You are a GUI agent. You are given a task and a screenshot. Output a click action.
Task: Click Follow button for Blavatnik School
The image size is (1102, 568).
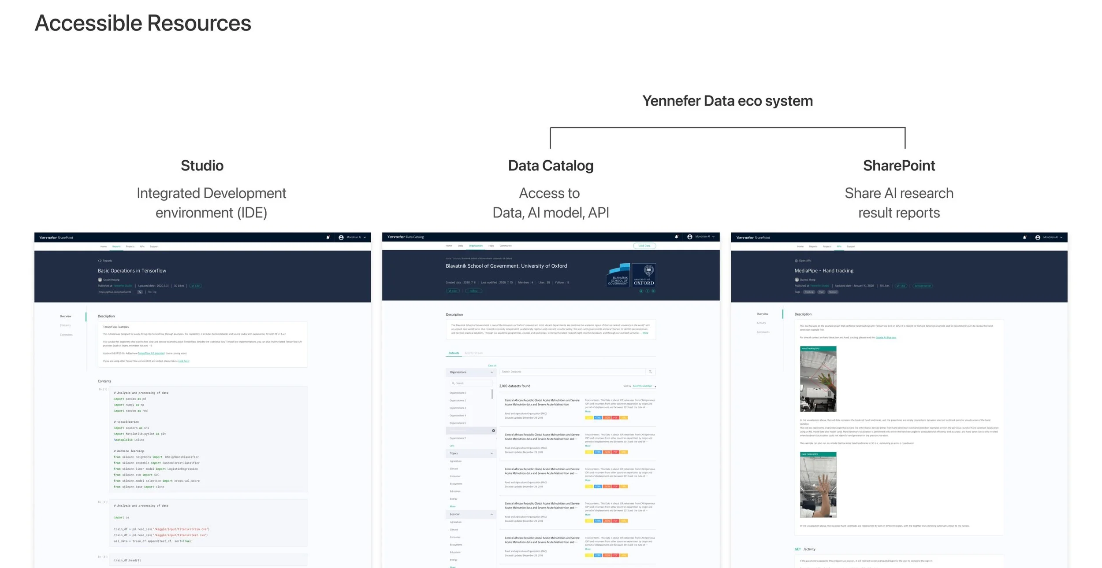473,291
